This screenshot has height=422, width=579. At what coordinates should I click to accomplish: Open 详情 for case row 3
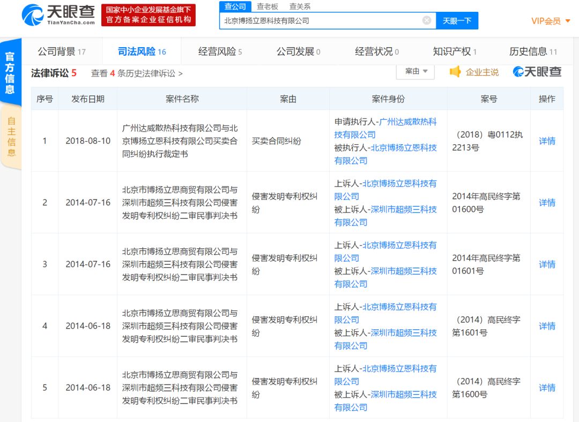[x=547, y=264]
